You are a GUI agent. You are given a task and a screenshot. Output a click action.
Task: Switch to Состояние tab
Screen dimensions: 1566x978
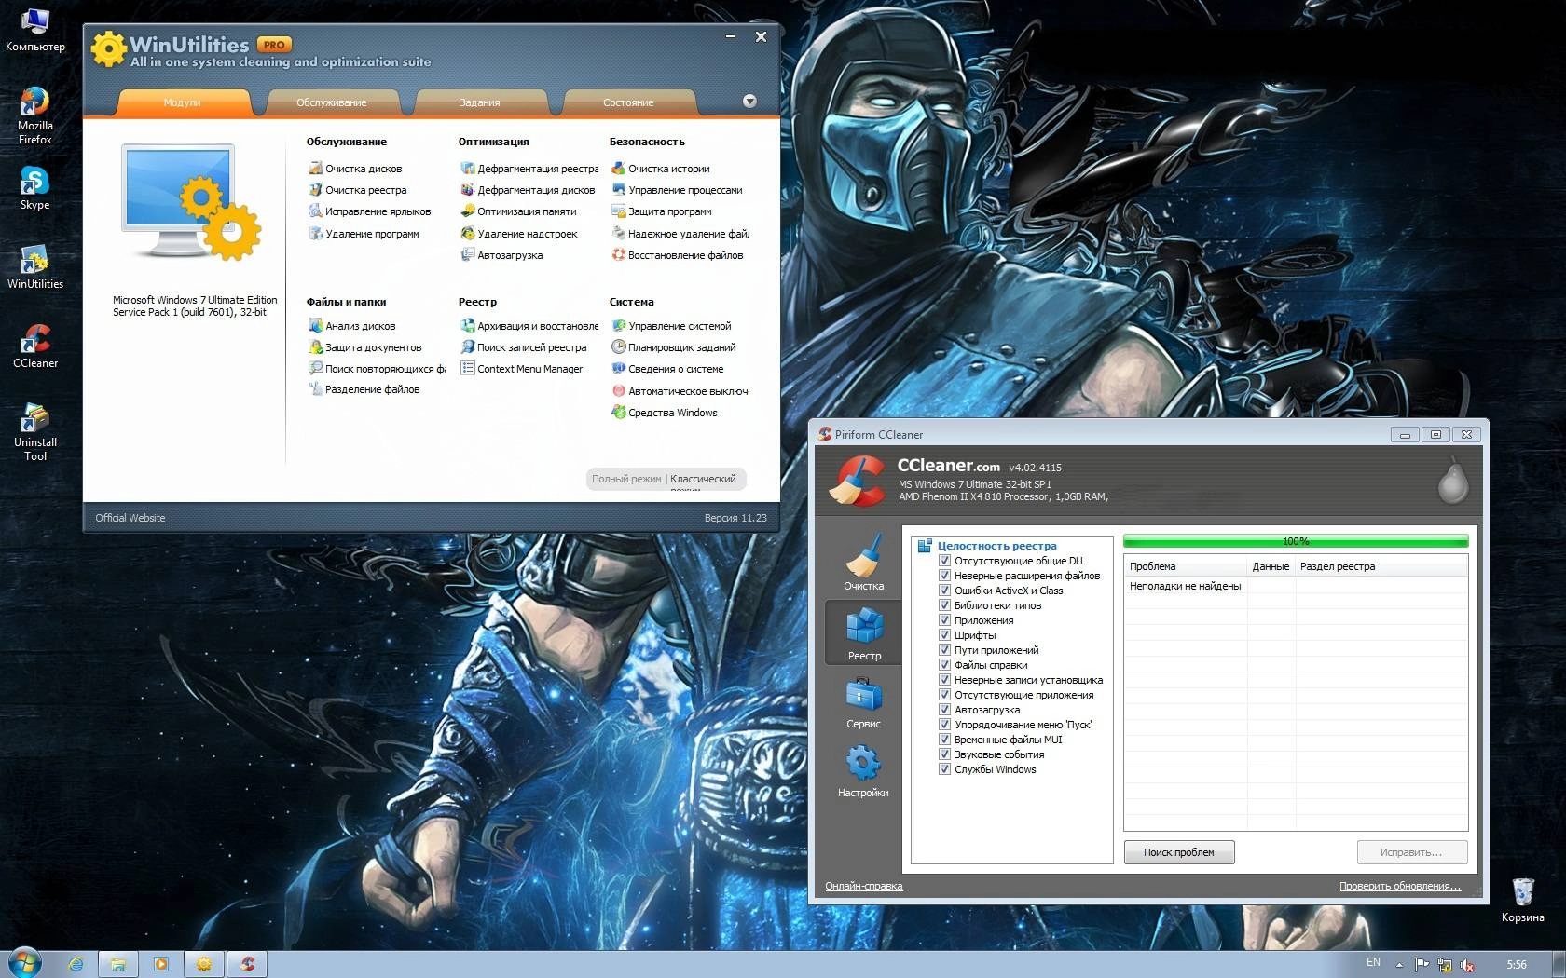[x=628, y=102]
